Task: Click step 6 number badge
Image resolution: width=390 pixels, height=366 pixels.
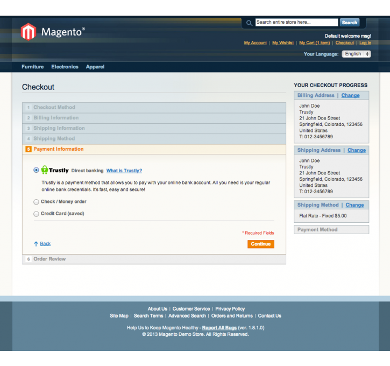Action: (29, 259)
